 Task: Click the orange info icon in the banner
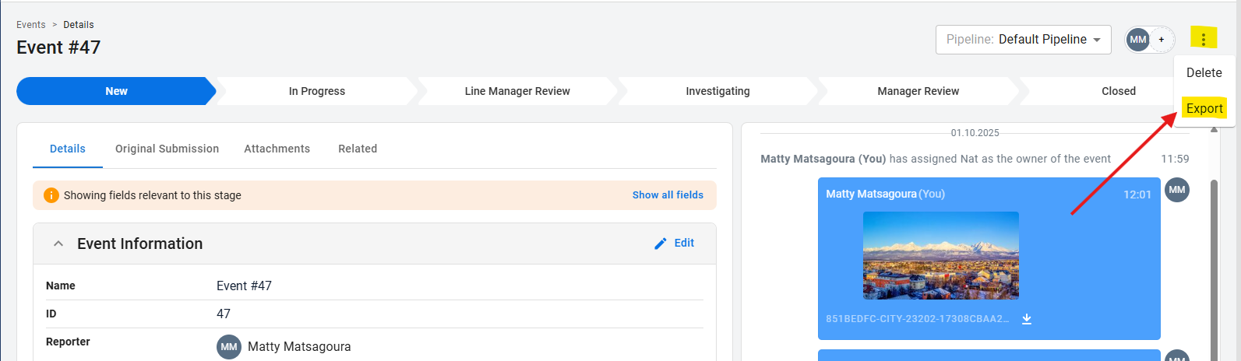[x=51, y=195]
